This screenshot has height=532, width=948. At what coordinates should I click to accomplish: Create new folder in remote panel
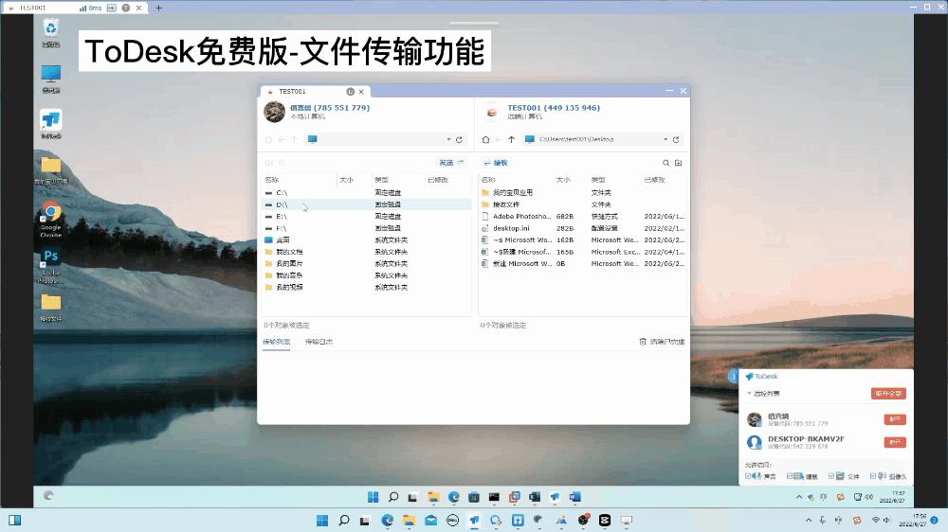click(x=679, y=163)
